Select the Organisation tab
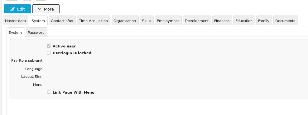Screen dimensions: 308x115 125,20
